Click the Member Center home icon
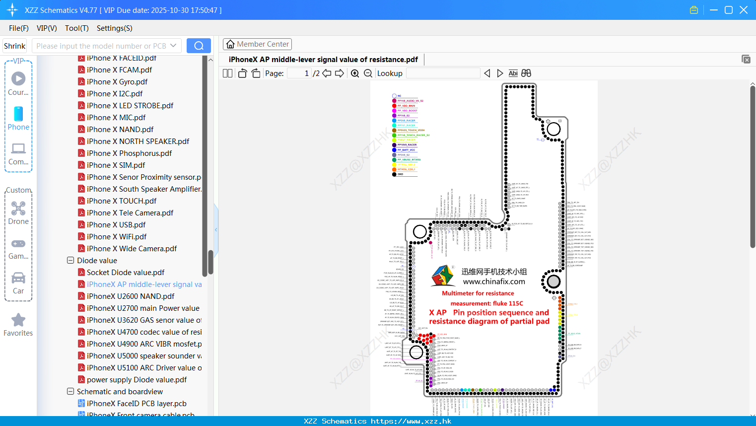The width and height of the screenshot is (756, 426). click(230, 44)
